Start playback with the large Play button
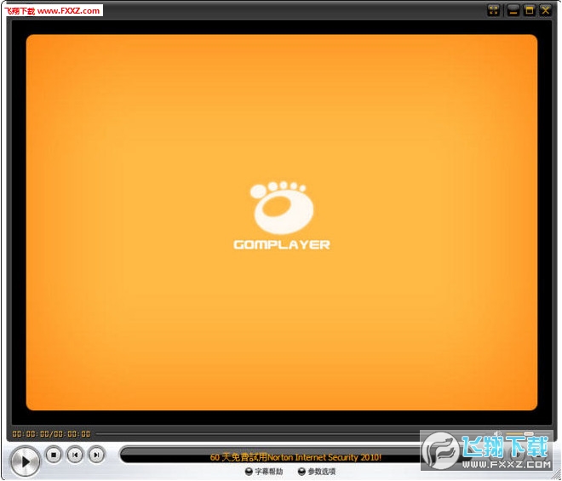The width and height of the screenshot is (562, 481). pyautogui.click(x=25, y=461)
